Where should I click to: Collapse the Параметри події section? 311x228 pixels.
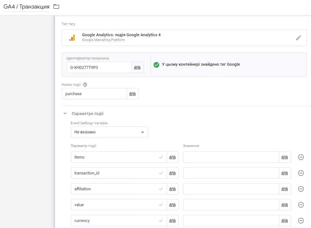click(x=65, y=114)
